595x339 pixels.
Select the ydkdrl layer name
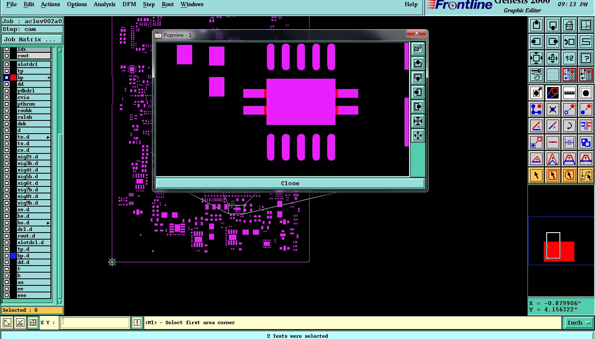[33, 91]
